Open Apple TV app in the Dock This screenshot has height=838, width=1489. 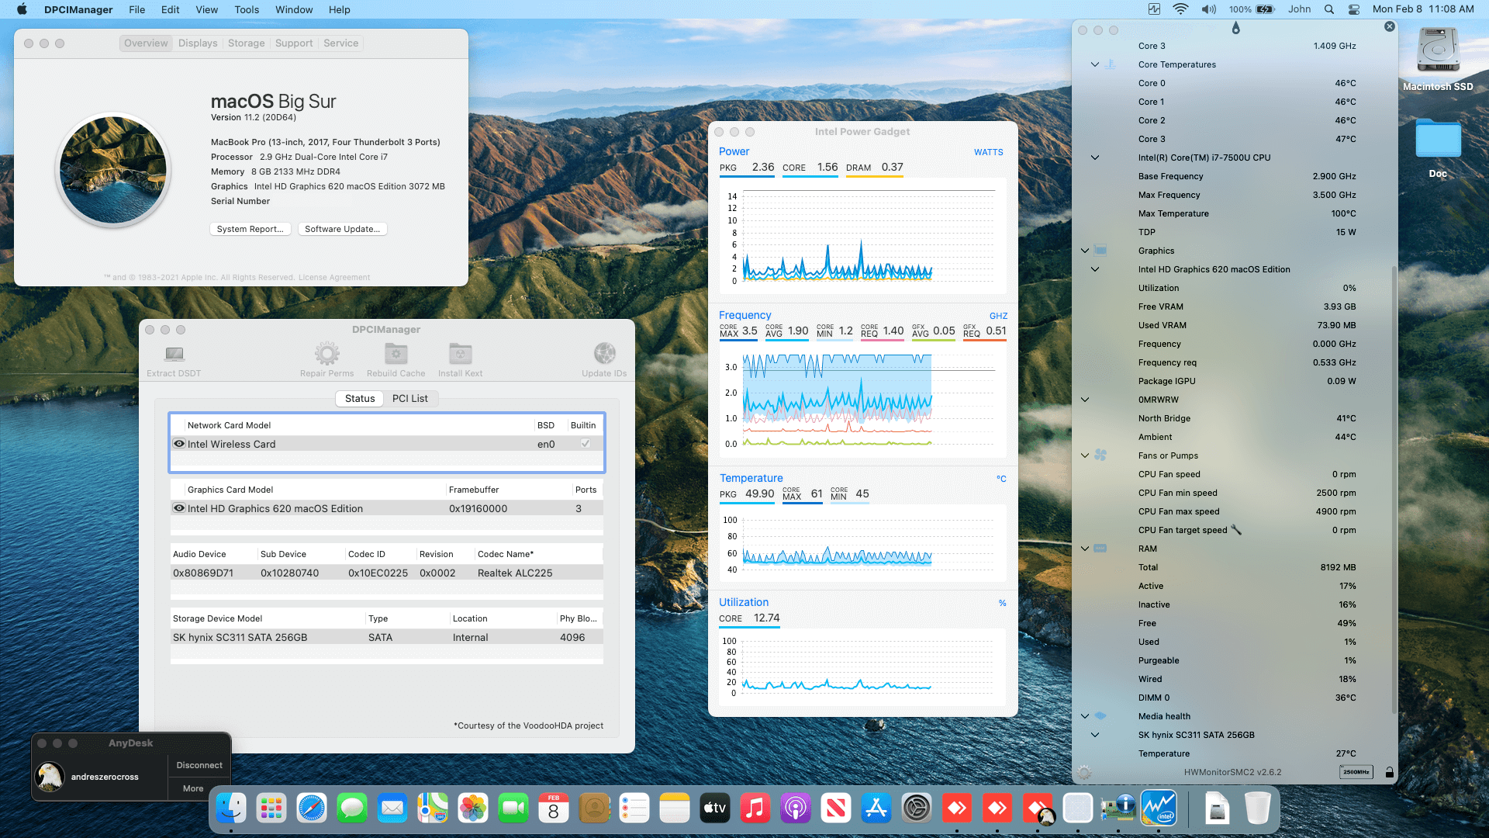pos(715,809)
